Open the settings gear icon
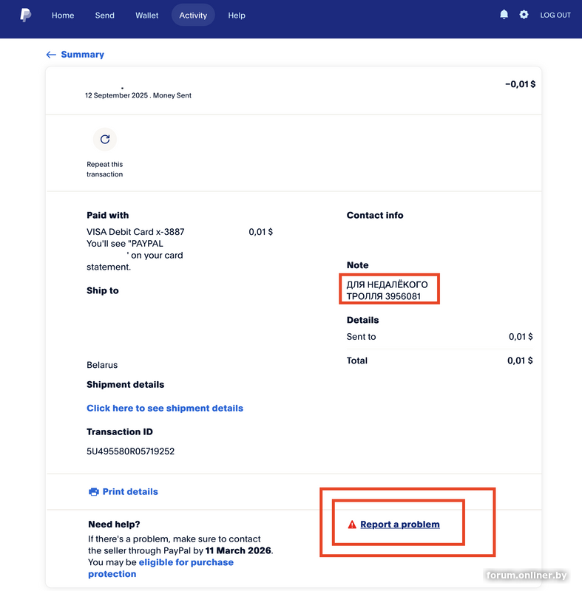 point(524,15)
